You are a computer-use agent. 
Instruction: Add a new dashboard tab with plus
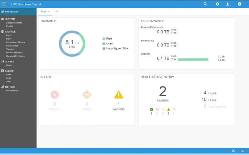pos(57,11)
